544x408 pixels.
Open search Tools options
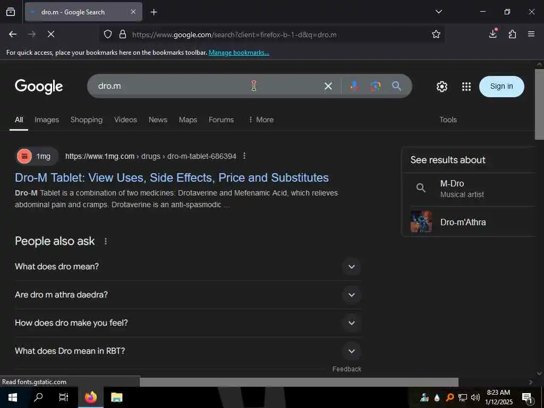click(x=448, y=120)
